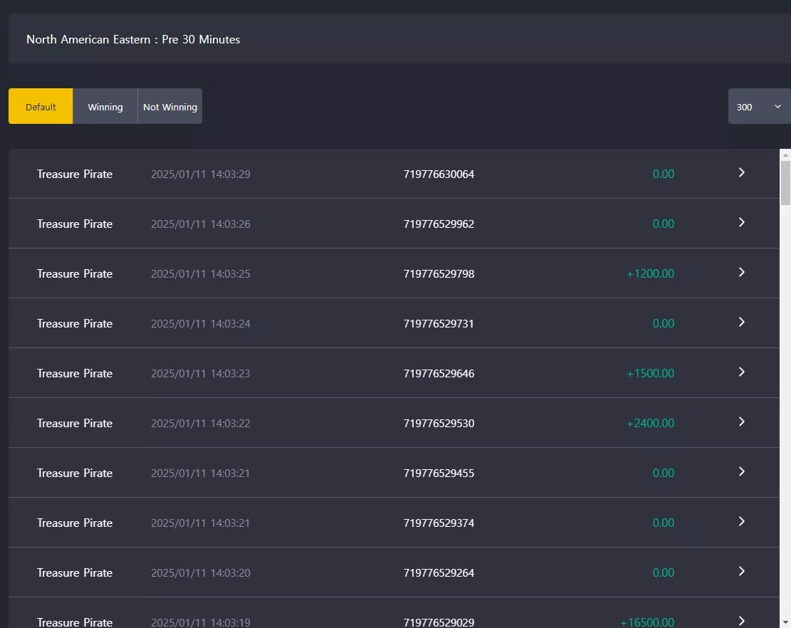Screen dimensions: 791x628
Task: Open details arrow for record 719776529962
Action: point(742,222)
